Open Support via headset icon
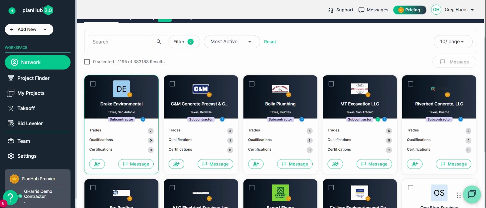Viewport: 486px width, 208px height. 331,10
